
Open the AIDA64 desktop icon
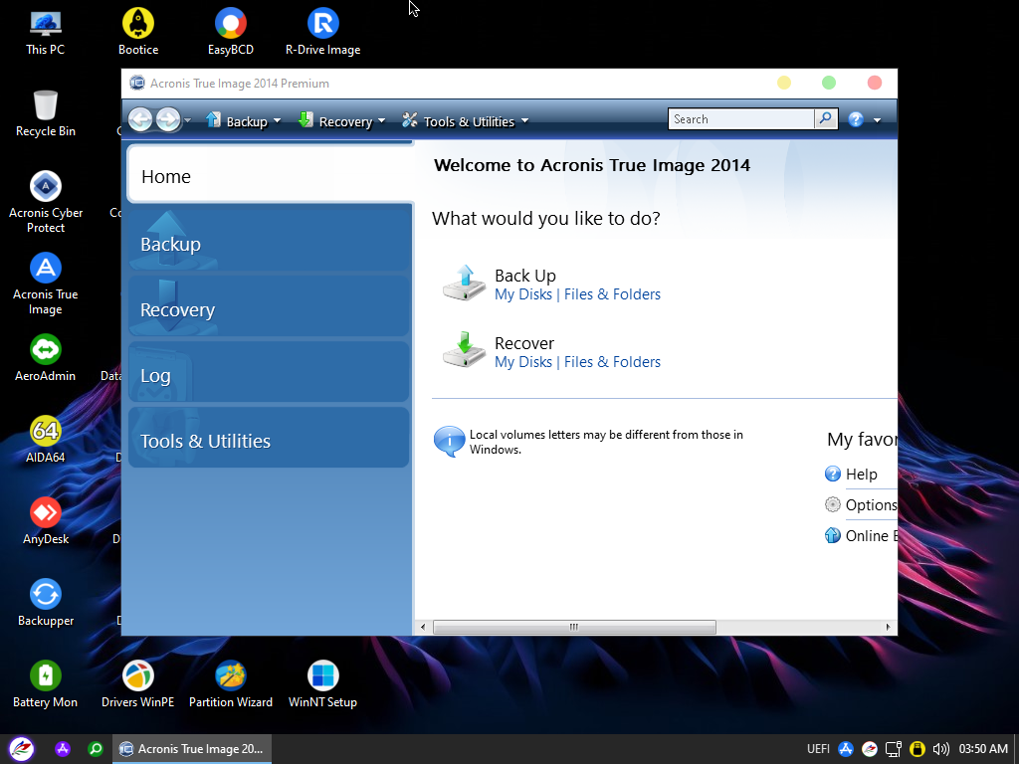[46, 439]
